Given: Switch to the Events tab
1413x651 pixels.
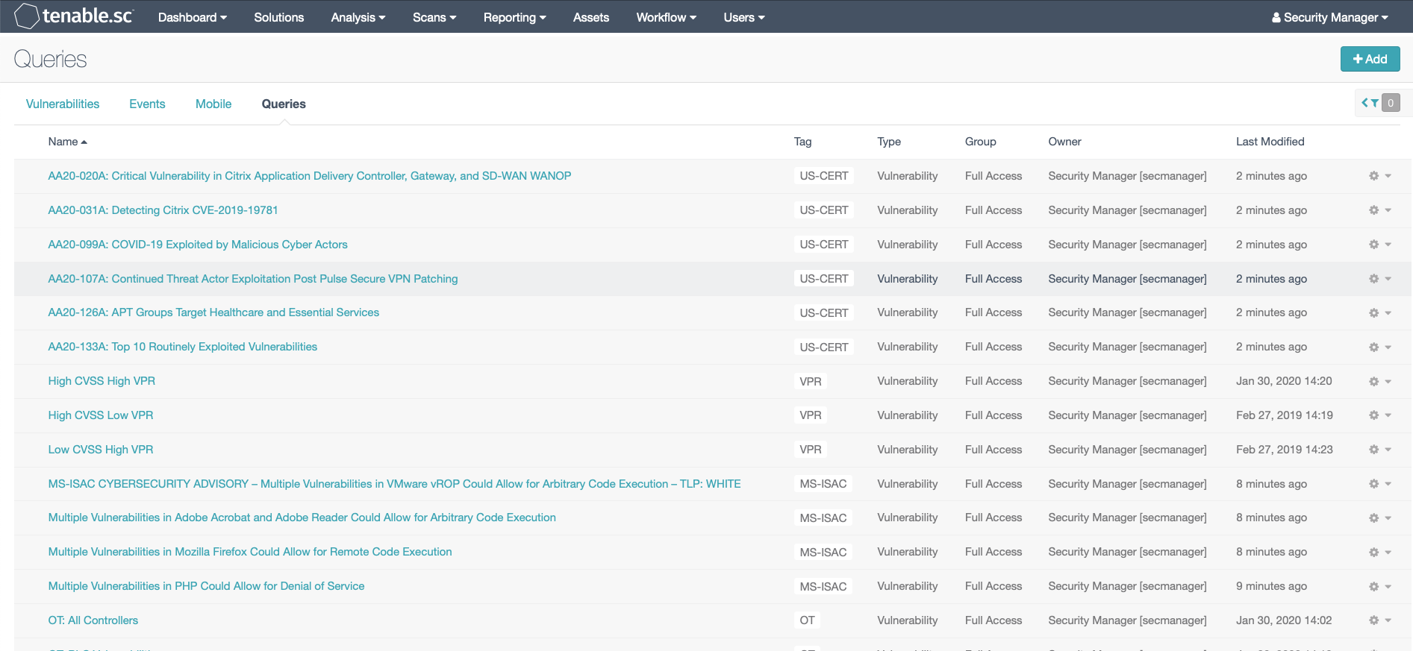Looking at the screenshot, I should click(x=147, y=104).
